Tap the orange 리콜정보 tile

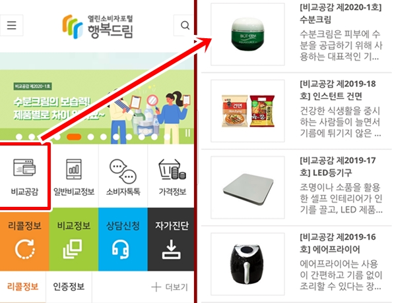point(24,240)
